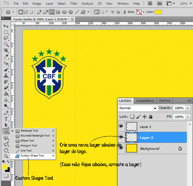Select the Brush tool

[6, 69]
